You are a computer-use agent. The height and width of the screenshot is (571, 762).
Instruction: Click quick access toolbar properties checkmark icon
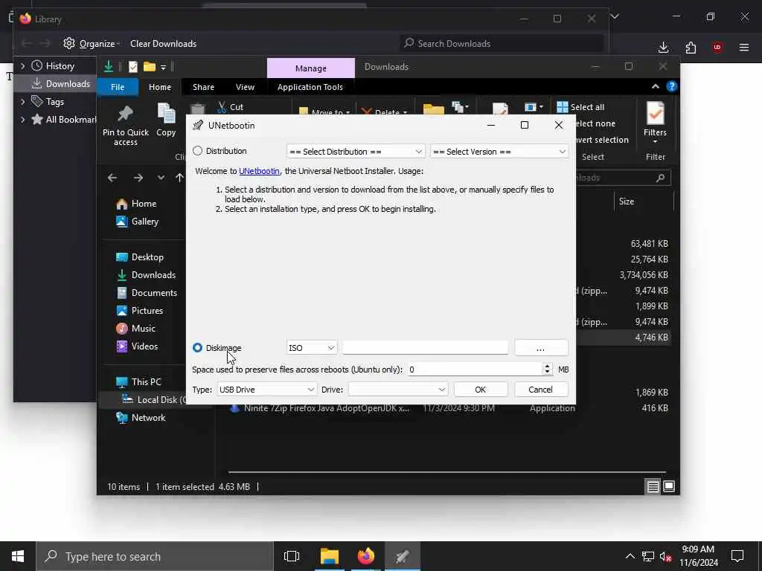coord(132,67)
